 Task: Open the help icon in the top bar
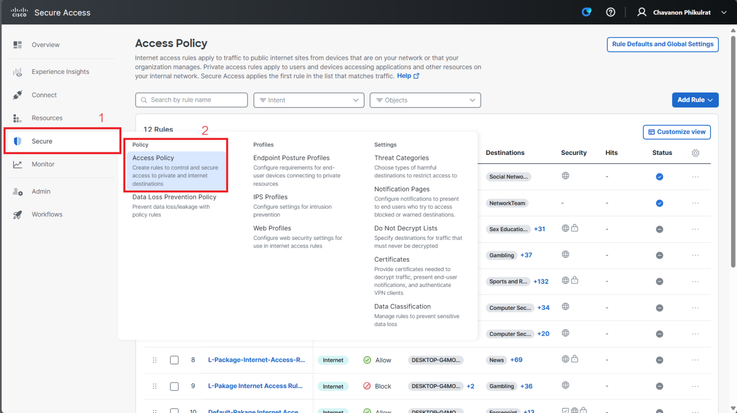coord(610,12)
